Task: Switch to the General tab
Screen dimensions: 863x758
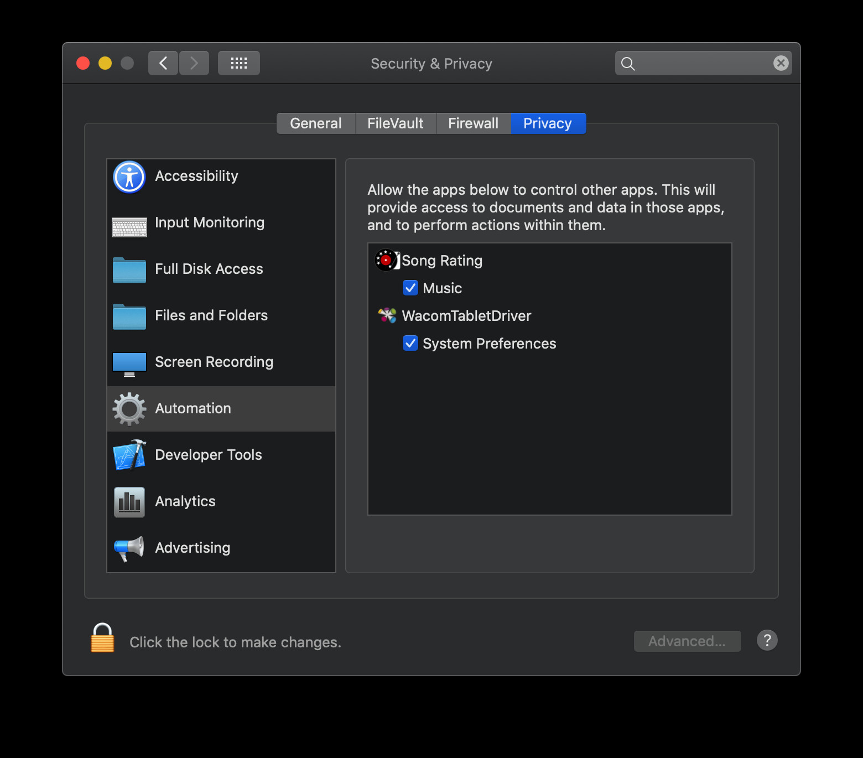Action: coord(316,123)
